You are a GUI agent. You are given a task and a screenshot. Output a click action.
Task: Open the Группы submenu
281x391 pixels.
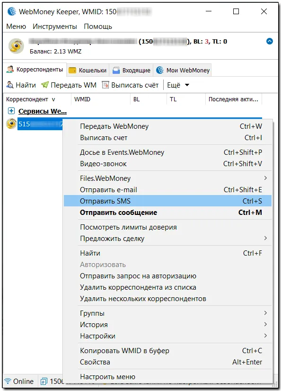167,313
